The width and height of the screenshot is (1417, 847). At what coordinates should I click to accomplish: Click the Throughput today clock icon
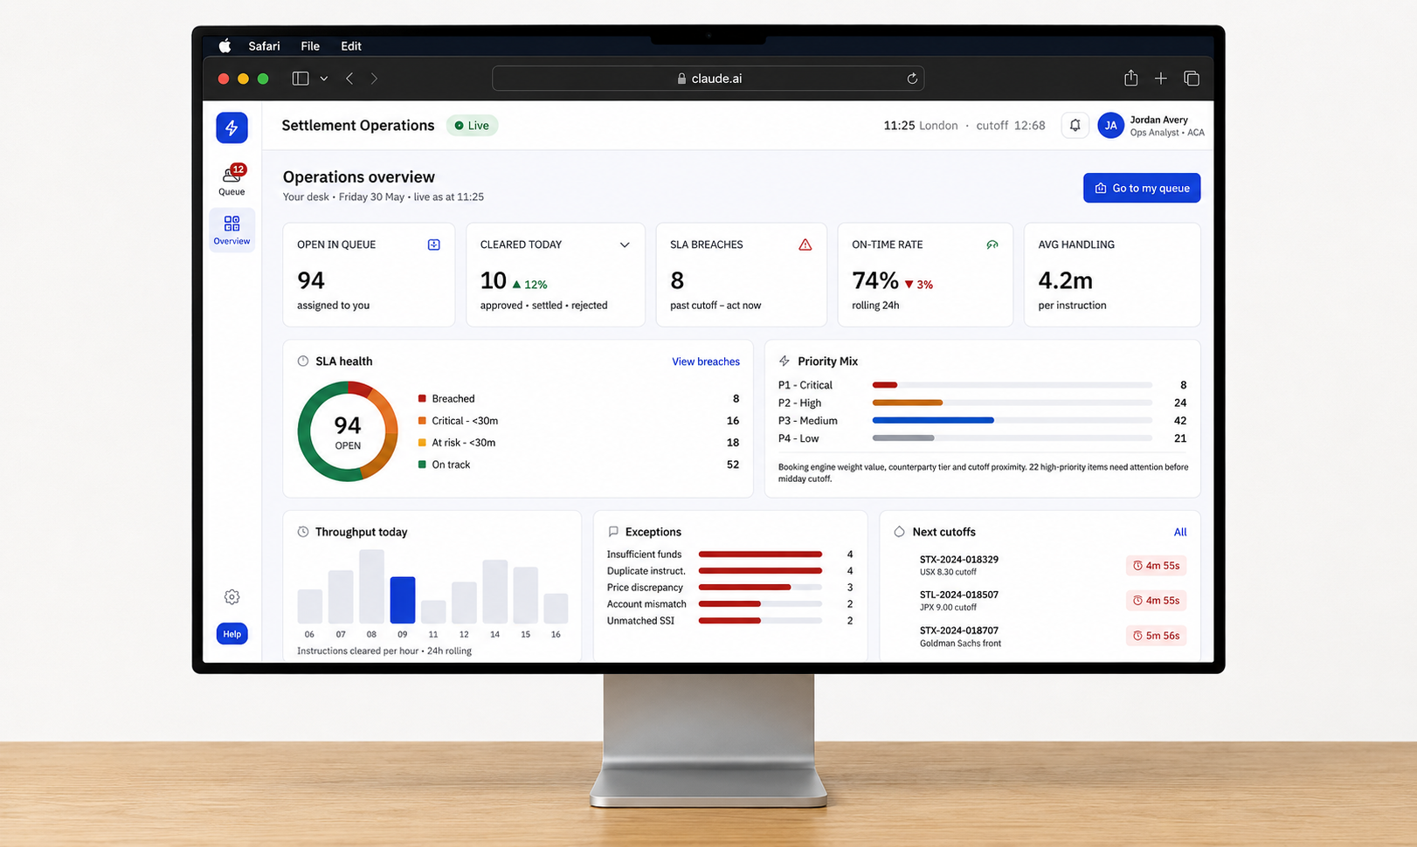tap(303, 532)
